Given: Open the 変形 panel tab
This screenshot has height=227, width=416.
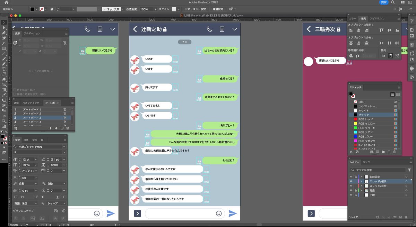Looking at the screenshot, I should [17, 33].
